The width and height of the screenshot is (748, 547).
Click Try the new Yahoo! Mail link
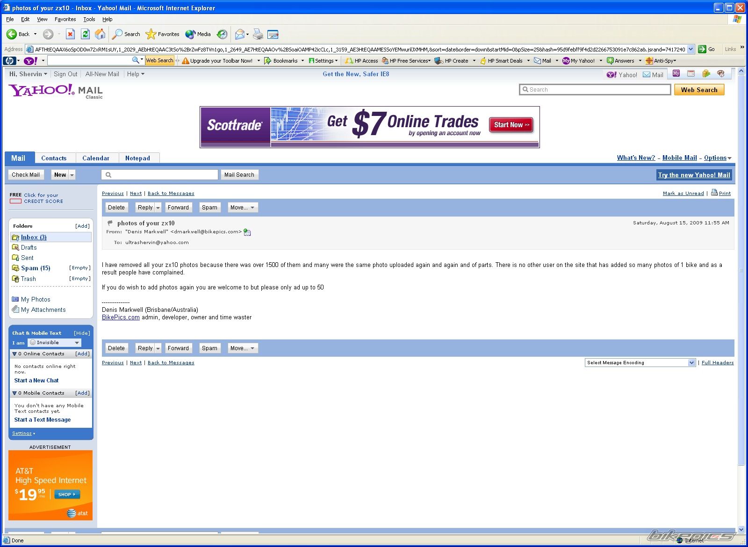(694, 175)
